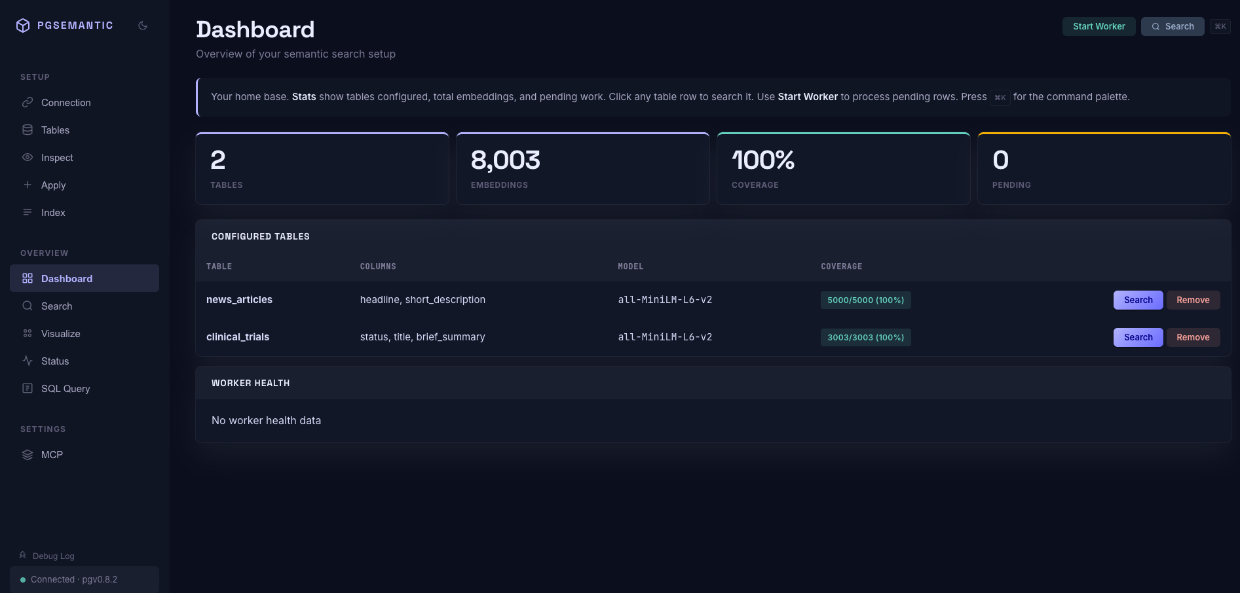1240x593 pixels.
Task: Click the Start Worker button
Action: coord(1099,26)
